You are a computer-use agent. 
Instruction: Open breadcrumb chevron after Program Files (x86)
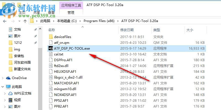(x=118, y=21)
